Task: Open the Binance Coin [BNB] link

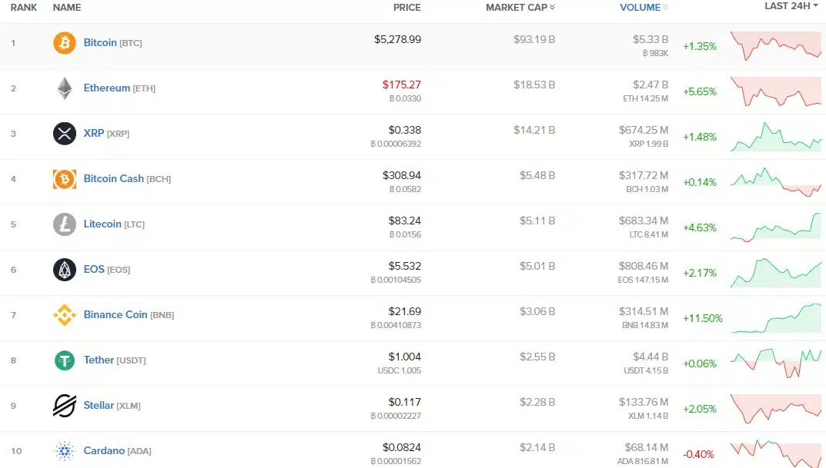Action: point(129,314)
